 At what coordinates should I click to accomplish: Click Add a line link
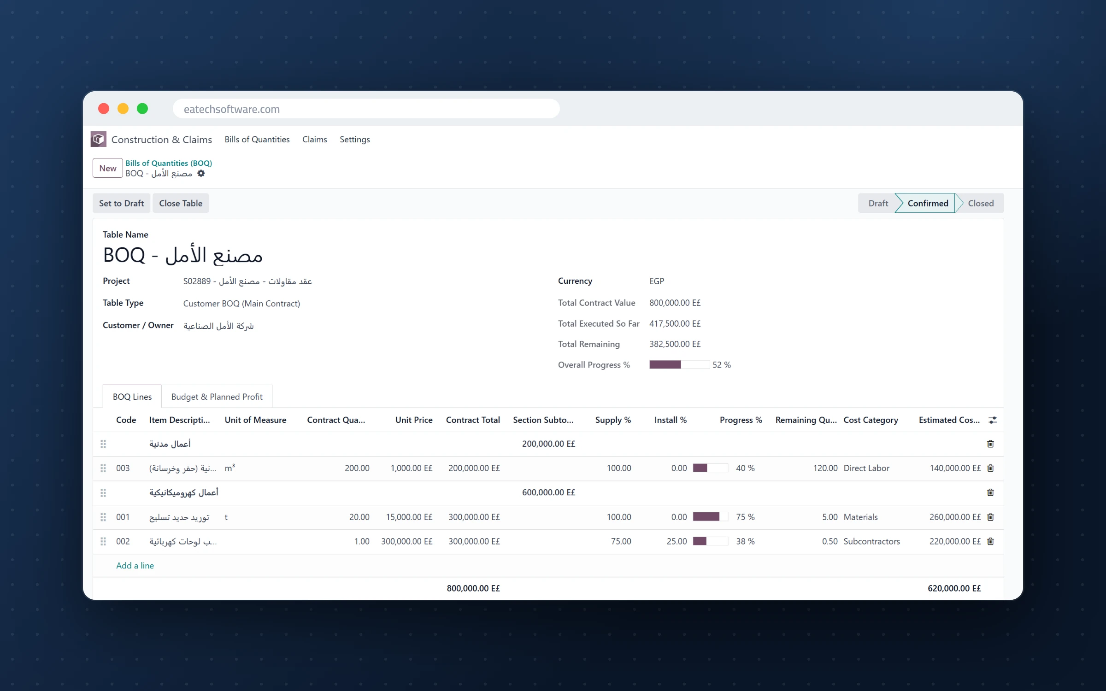pos(135,566)
